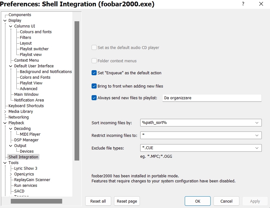Viewport: 270px width, 208px height.
Task: Collapse the Tools tree node
Action: click(x=5, y=163)
